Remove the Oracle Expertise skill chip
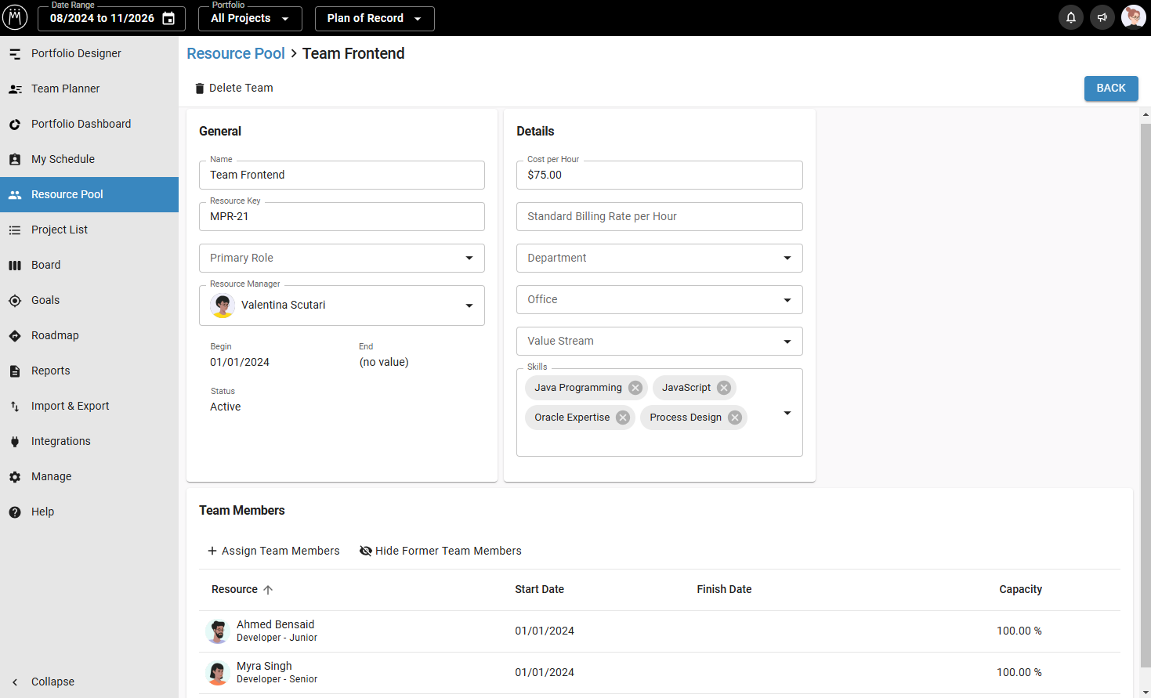The width and height of the screenshot is (1151, 698). [x=623, y=418]
